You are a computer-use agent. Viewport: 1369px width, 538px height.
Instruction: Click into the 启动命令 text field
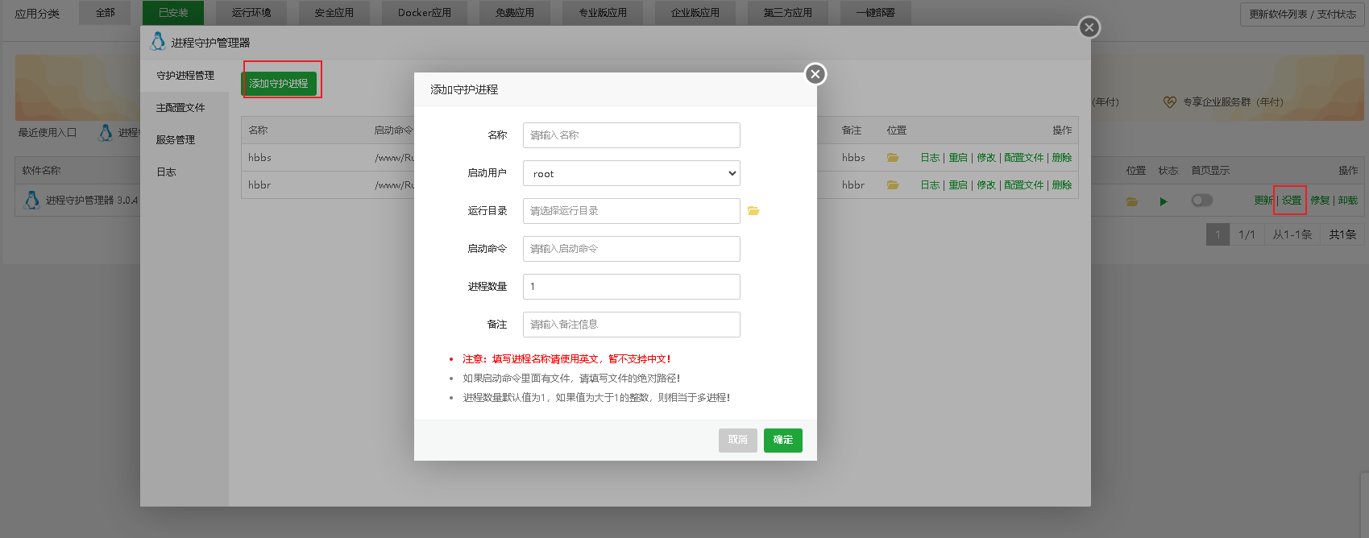tap(631, 249)
